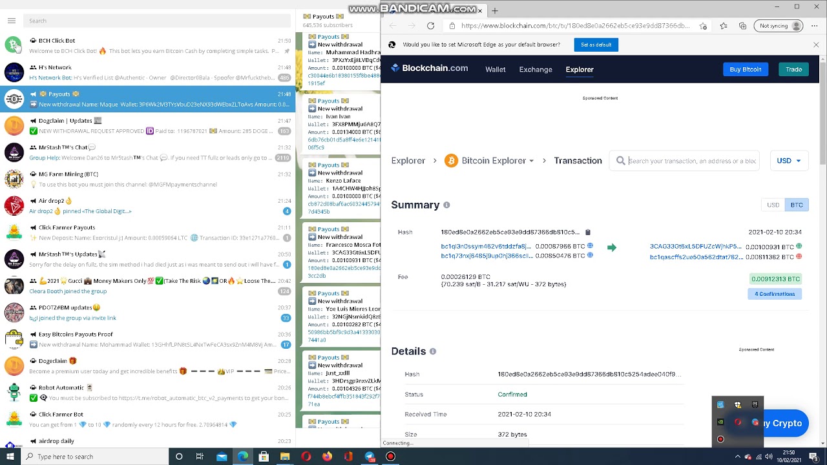The width and height of the screenshot is (827, 465).
Task: Open the Exchange menu item
Action: [536, 69]
